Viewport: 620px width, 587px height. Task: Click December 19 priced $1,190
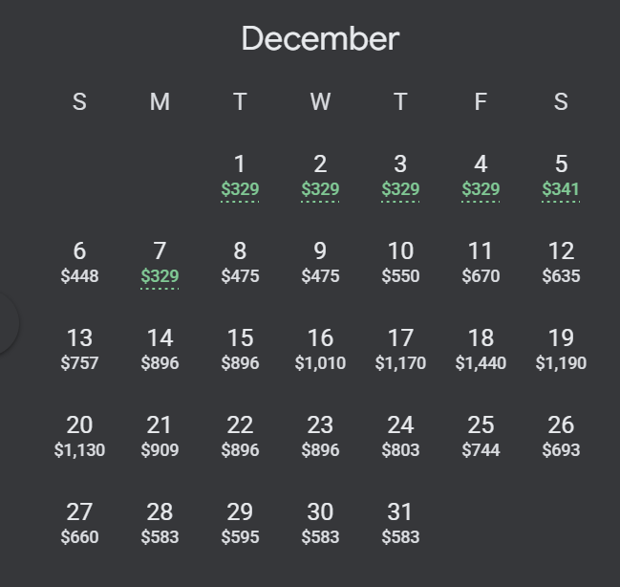tap(561, 351)
